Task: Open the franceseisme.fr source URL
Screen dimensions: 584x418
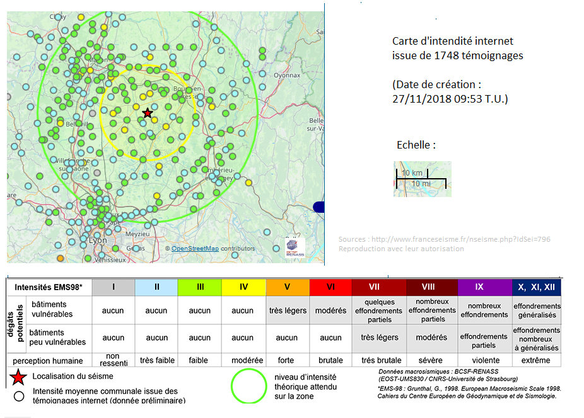Action: pos(461,239)
